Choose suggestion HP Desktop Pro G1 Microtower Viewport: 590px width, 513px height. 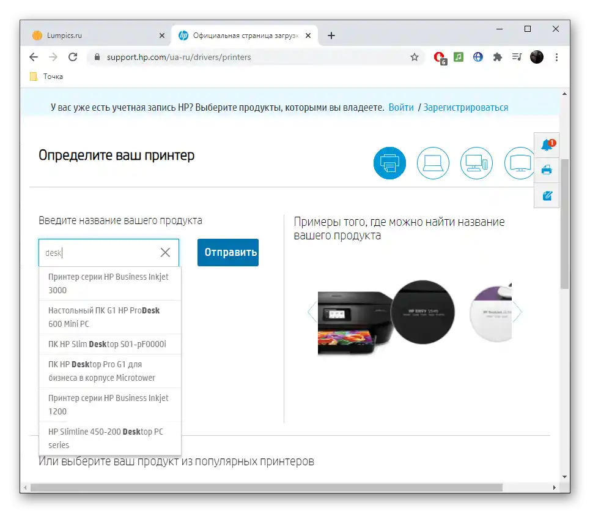(110, 371)
